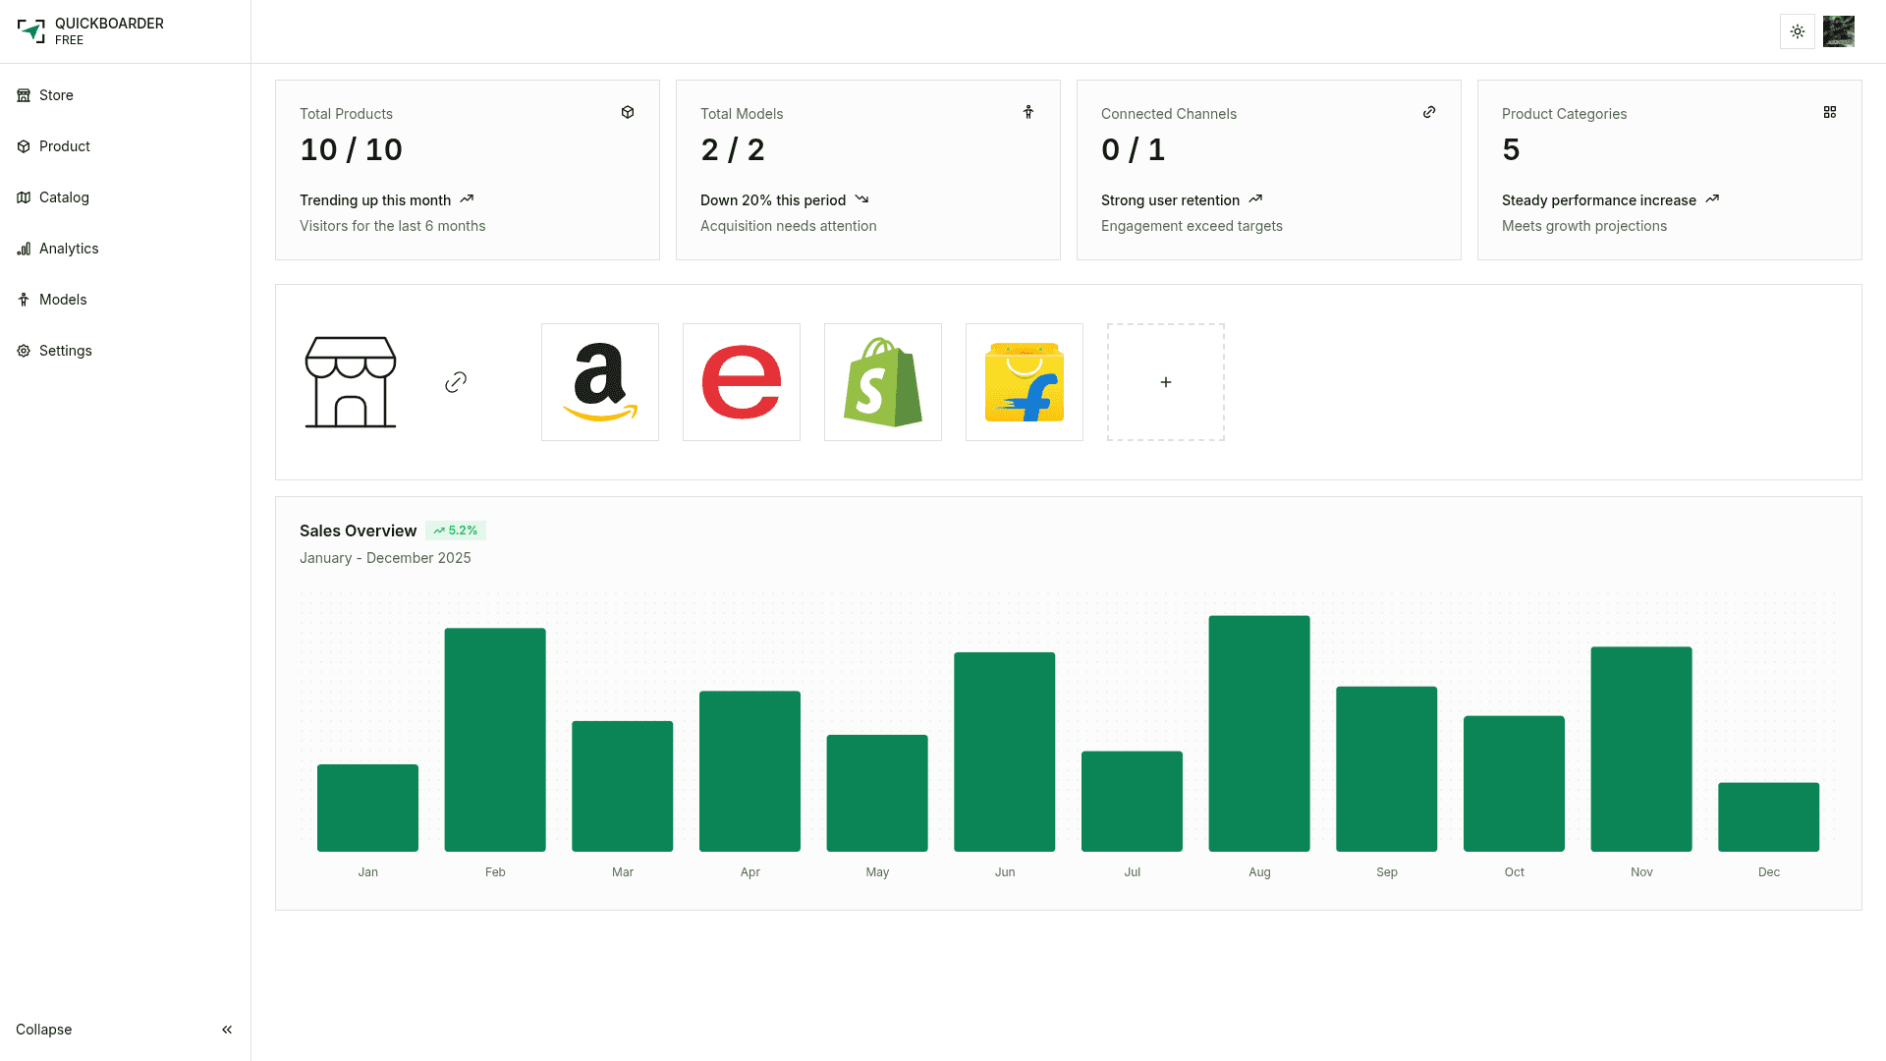
Task: Collapse sidebar with double chevron icon
Action: pos(227,1030)
